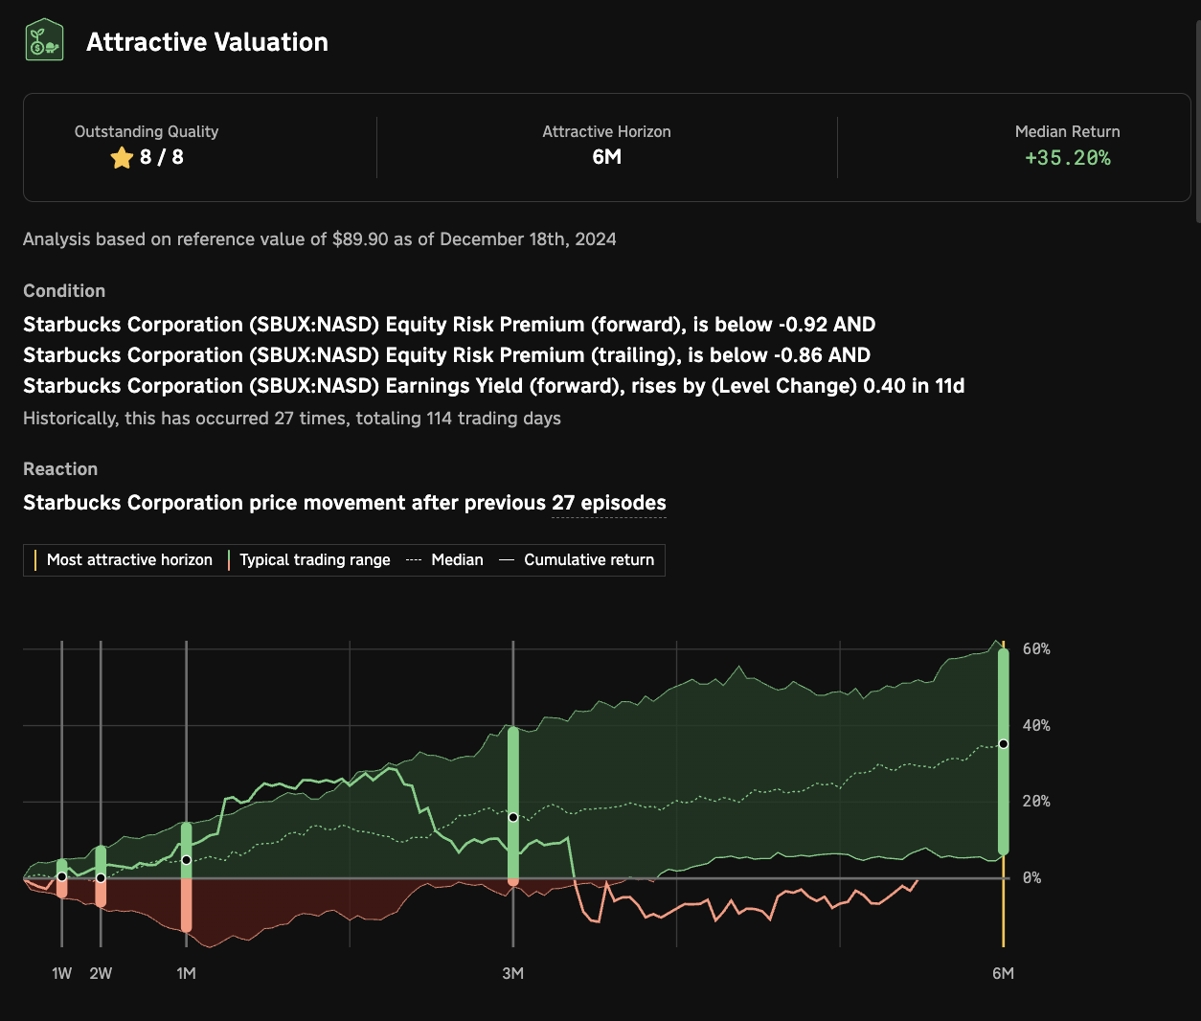The height and width of the screenshot is (1021, 1201).
Task: Click the median dot on the 1M bar
Action: point(187,860)
